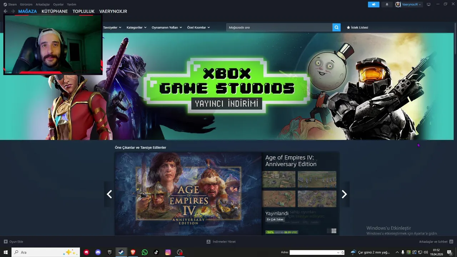Open Epic Games Launcher from taskbar
This screenshot has width=457, height=257.
[110, 252]
